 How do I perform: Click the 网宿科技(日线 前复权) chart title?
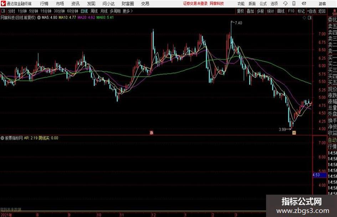[18, 17]
